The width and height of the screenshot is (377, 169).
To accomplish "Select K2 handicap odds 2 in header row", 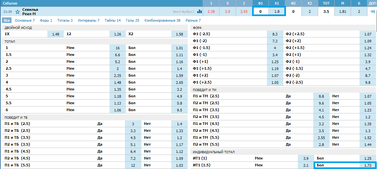I will point(310,12).
